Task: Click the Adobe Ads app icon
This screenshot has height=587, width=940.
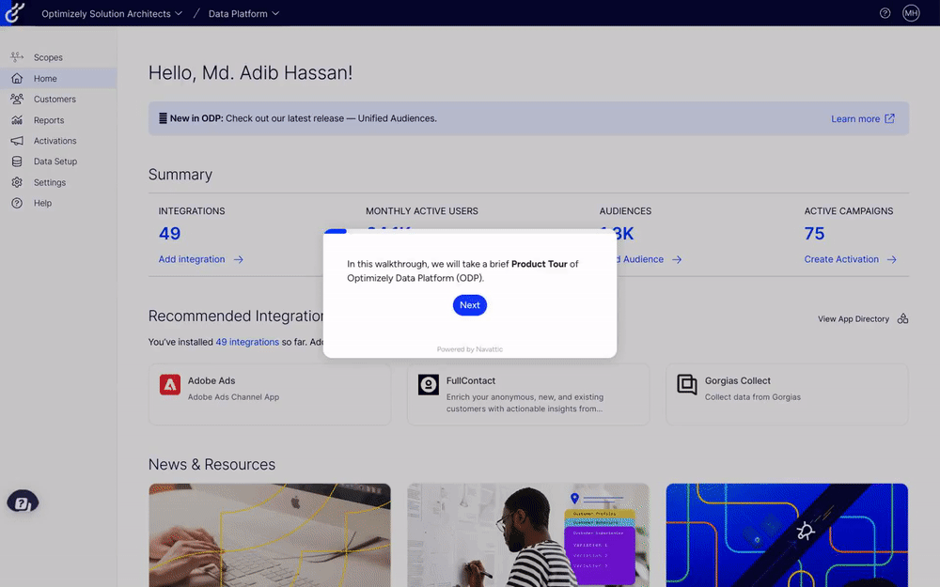Action: pos(170,385)
